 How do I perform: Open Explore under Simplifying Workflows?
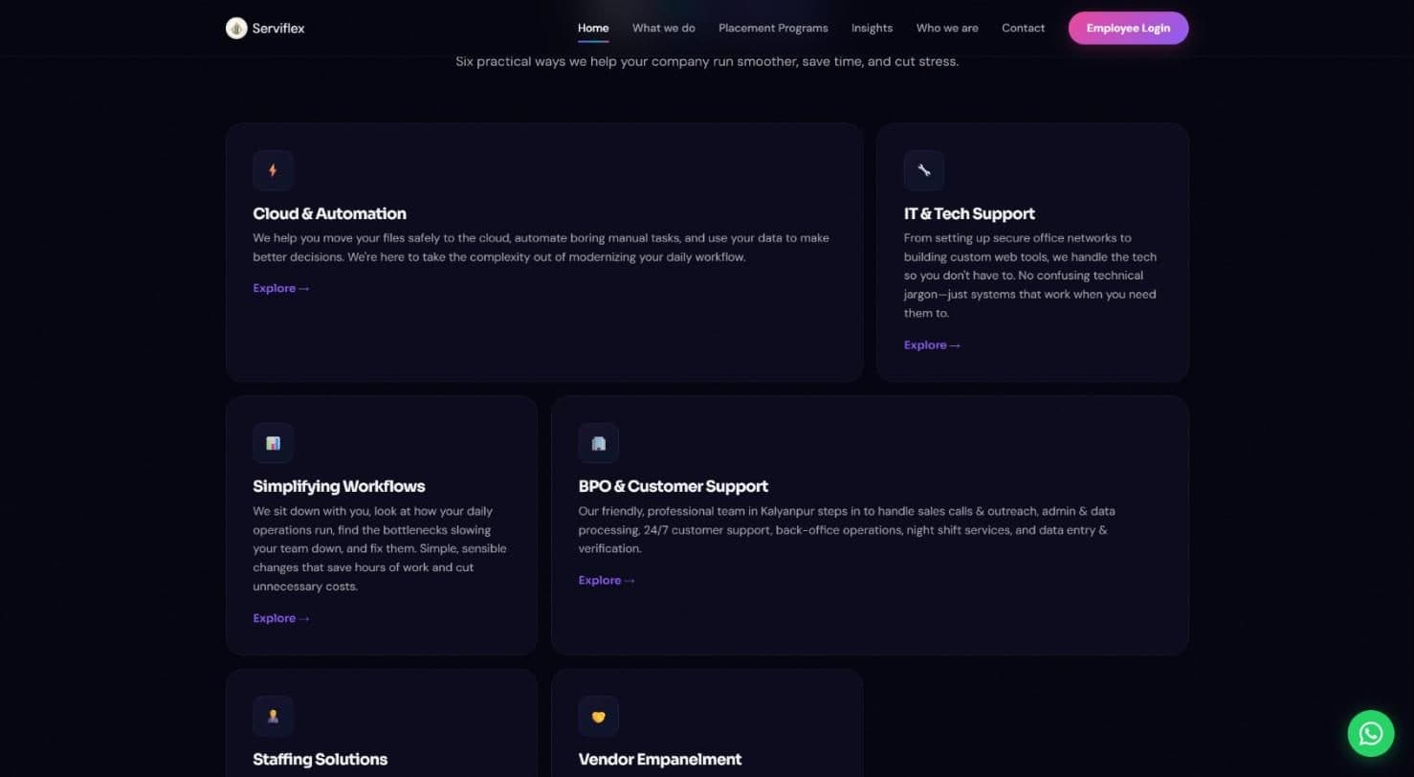coord(281,618)
